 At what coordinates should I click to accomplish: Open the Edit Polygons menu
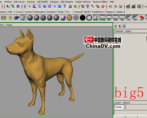coord(67,2)
